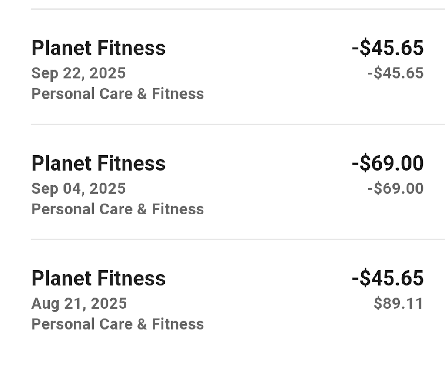
Task: Open the Sep 04 Planet Fitness merchant name
Action: click(x=98, y=164)
